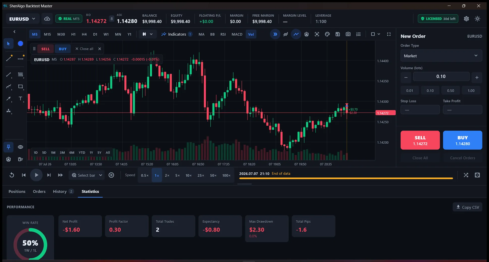
Task: Step forward one bar
Action: (x=49, y=175)
